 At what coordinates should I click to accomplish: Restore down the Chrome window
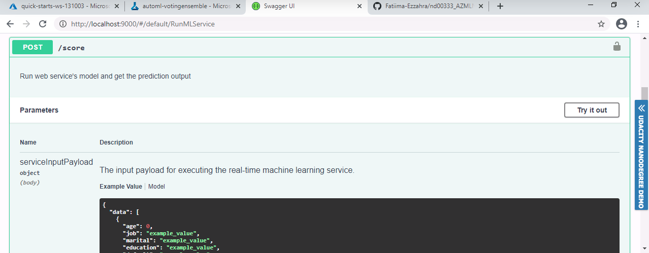tap(614, 5)
